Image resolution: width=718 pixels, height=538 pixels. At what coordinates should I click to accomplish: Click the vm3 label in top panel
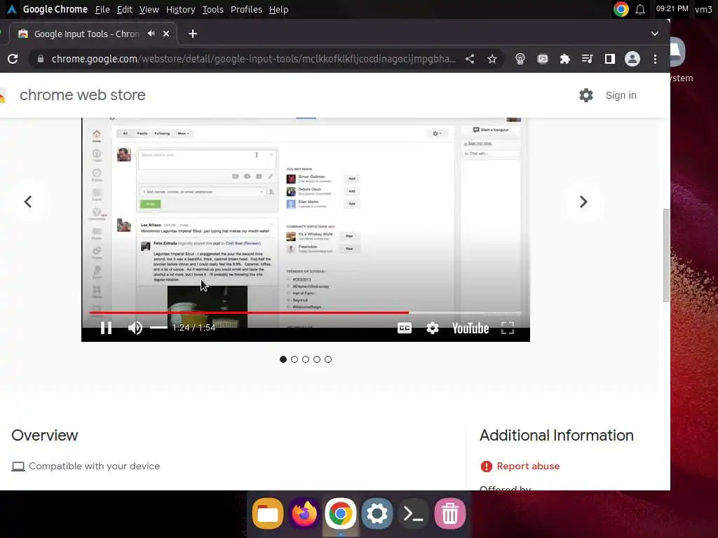(703, 10)
